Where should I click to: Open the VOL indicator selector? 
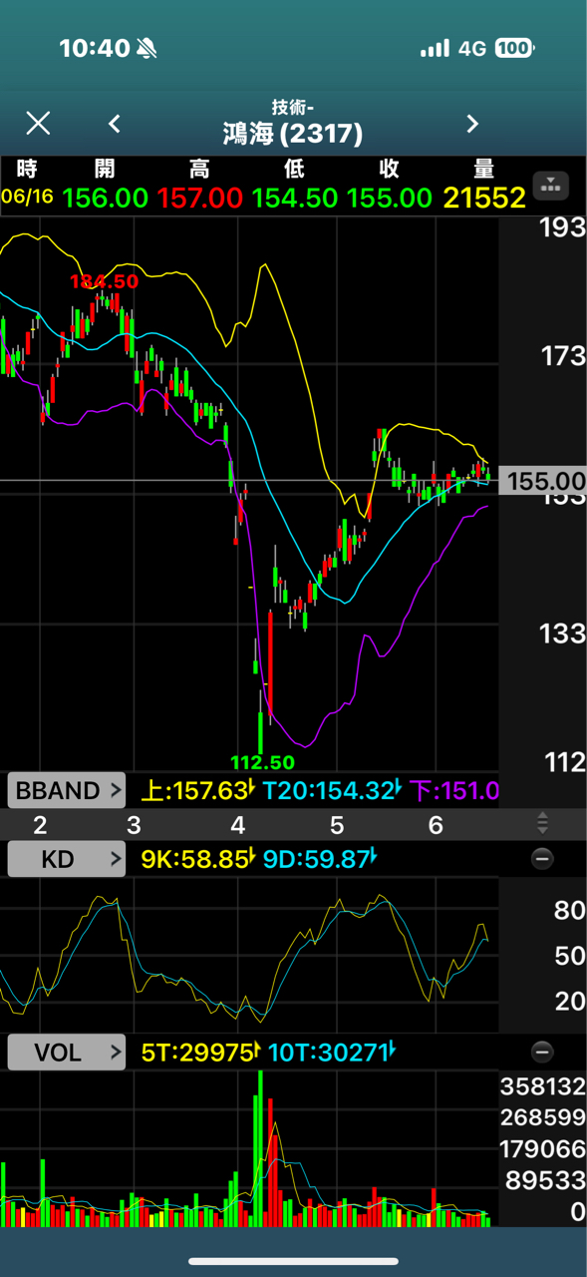click(x=67, y=1052)
